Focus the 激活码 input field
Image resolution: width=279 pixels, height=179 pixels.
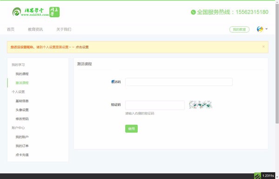179,82
